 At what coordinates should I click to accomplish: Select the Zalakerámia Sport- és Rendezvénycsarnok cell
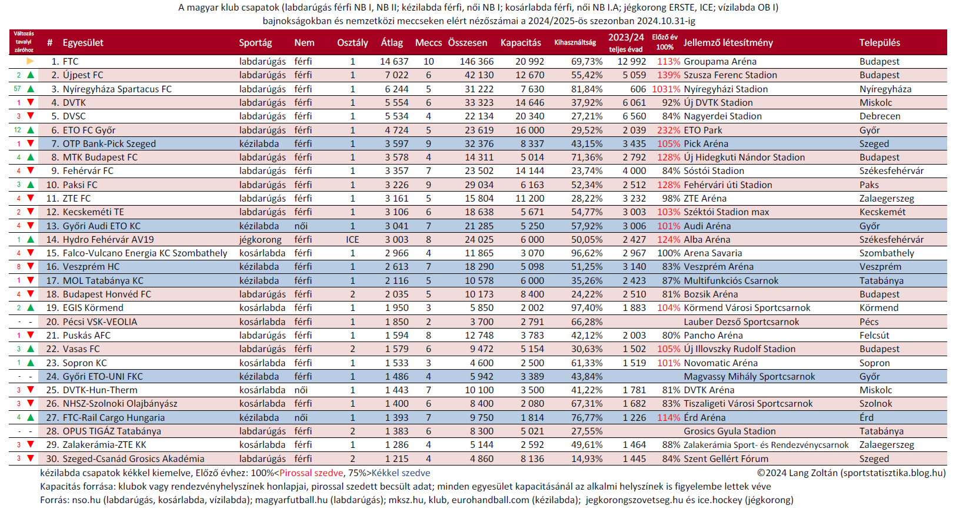(x=766, y=444)
